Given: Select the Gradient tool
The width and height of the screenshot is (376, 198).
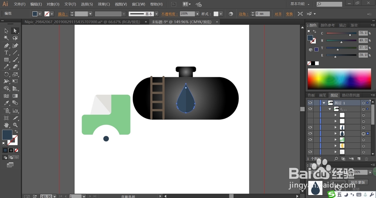Looking at the screenshot, I should point(15,96).
